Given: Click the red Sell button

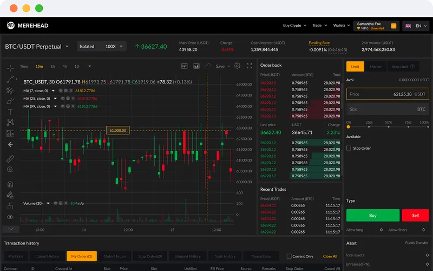Looking at the screenshot, I should (415, 215).
